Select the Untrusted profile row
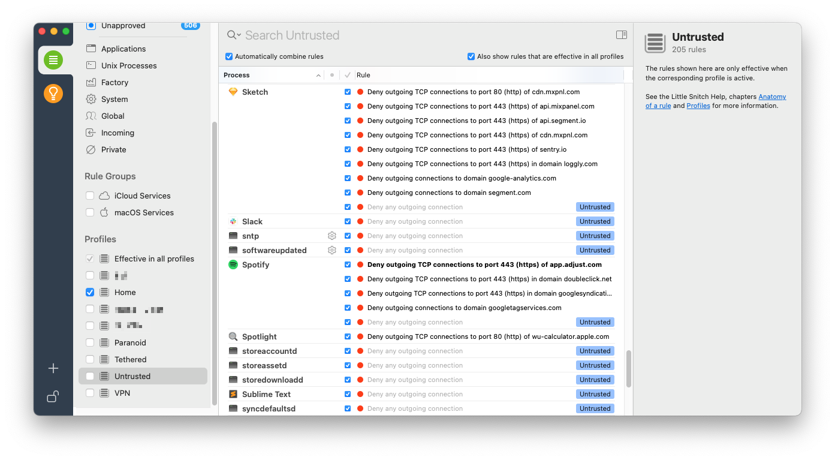Screen dimensions: 835x460 (x=143, y=376)
